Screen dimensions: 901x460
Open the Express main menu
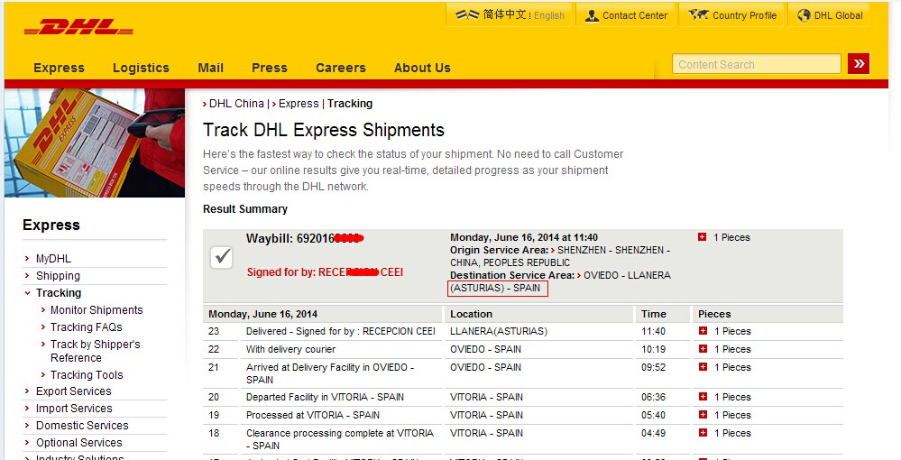tap(60, 68)
